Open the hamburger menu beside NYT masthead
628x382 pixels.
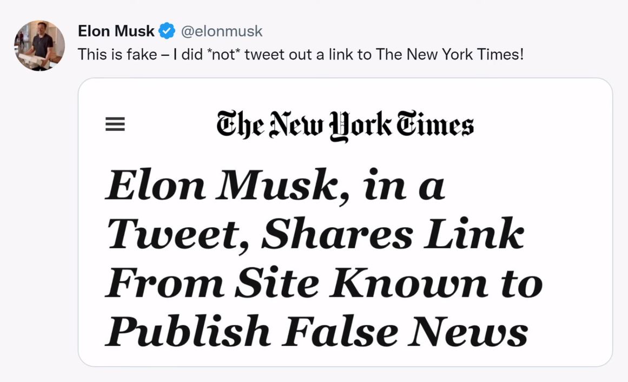115,124
